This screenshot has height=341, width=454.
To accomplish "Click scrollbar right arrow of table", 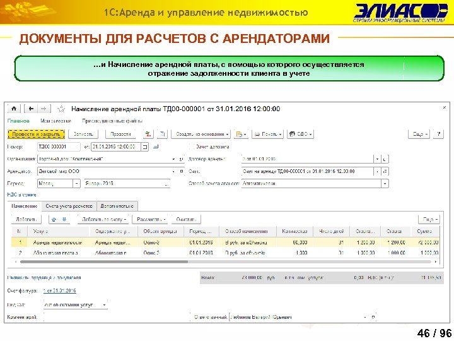I will pos(436,261).
